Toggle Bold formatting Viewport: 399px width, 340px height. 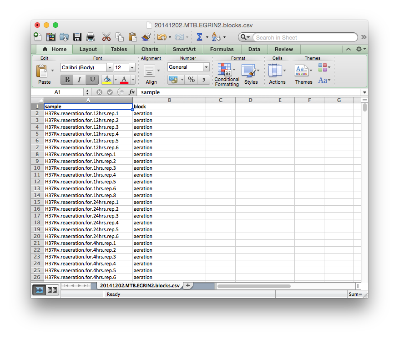pyautogui.click(x=67, y=80)
